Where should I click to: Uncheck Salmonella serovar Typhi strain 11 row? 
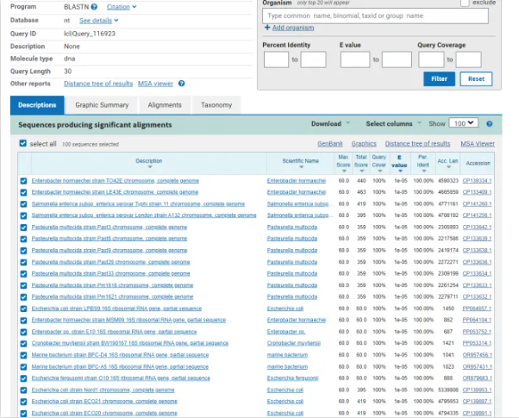(x=23, y=204)
